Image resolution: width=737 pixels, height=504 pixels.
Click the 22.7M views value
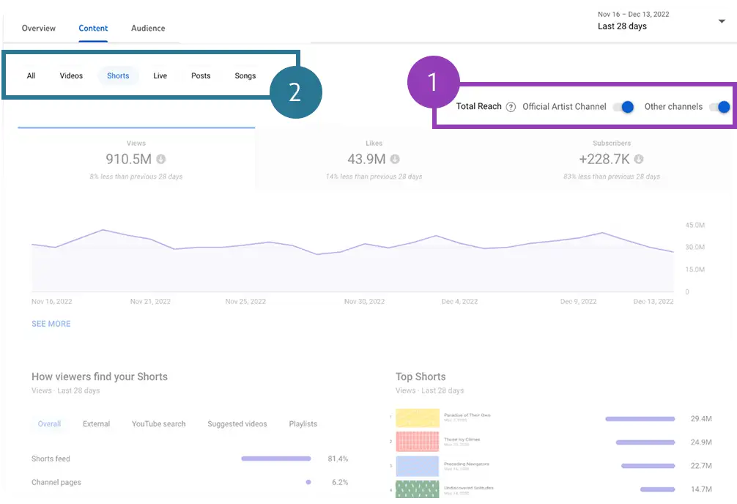[x=701, y=466]
